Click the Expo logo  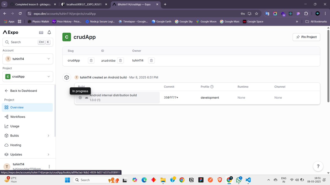pyautogui.click(x=10, y=32)
